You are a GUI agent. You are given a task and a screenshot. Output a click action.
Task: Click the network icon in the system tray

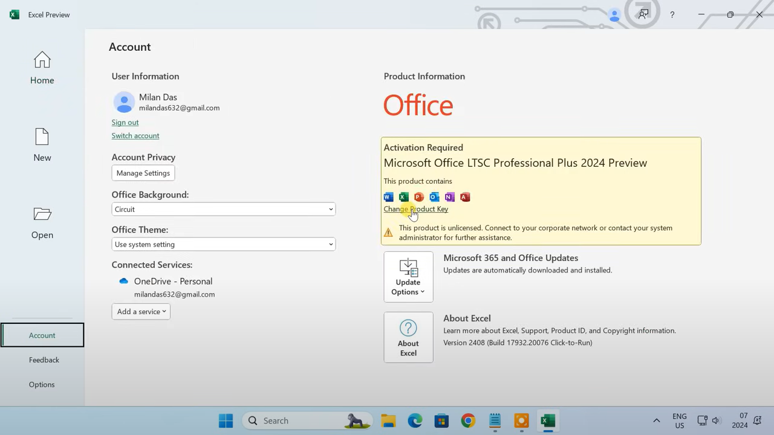[702, 420]
